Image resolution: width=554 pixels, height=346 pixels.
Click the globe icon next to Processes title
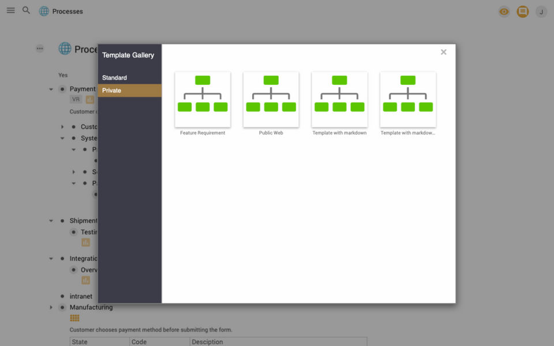pyautogui.click(x=44, y=12)
